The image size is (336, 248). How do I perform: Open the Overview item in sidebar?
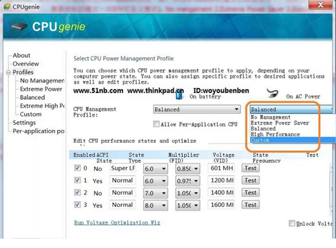tap(26, 64)
